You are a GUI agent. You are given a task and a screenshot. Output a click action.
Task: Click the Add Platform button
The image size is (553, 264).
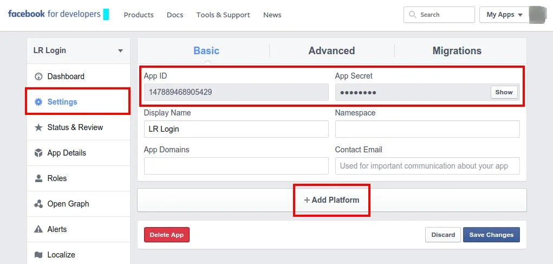[x=331, y=200]
